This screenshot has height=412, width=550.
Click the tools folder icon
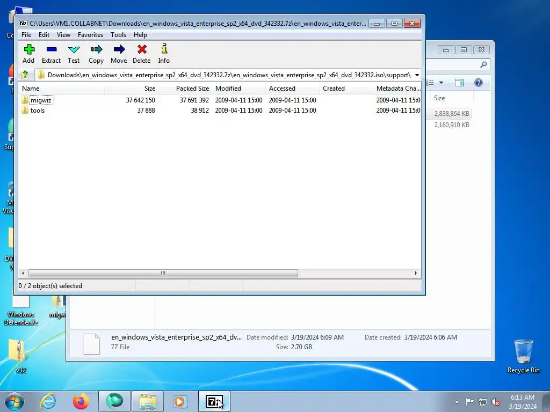tap(25, 111)
